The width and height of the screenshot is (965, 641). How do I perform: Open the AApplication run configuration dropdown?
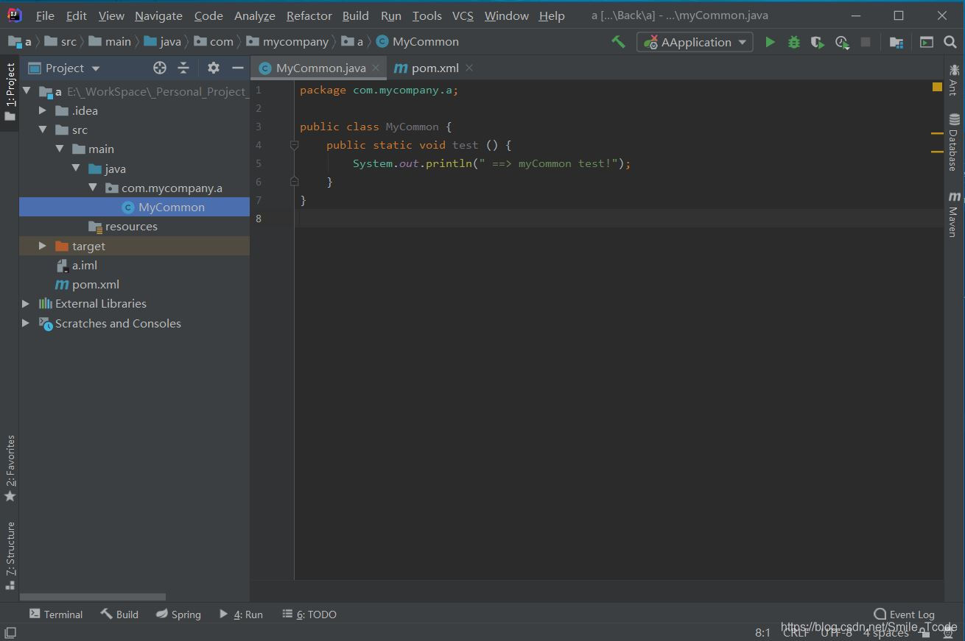point(695,42)
